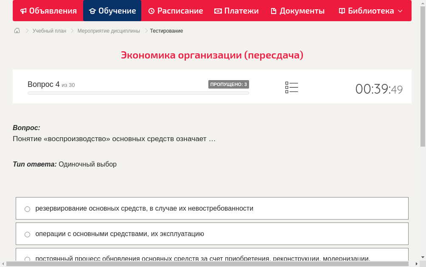Open the Учебный план breadcrumb link
The image size is (426, 267).
[x=49, y=31]
